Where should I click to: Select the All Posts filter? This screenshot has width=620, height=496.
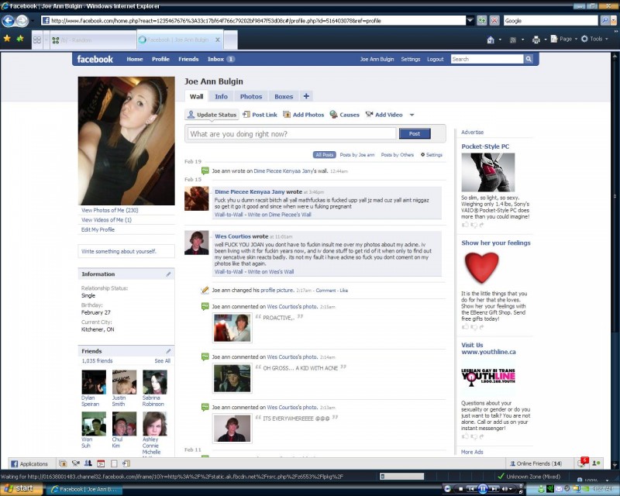324,155
